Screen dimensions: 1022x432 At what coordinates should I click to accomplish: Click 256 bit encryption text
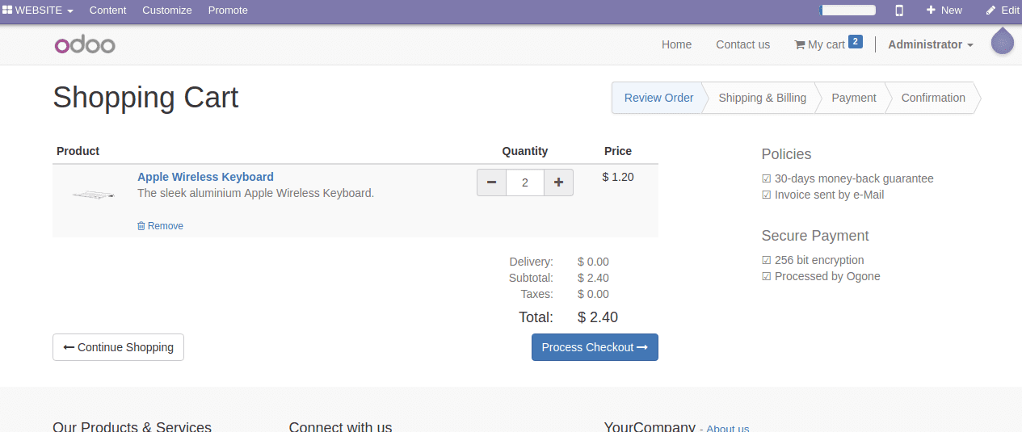[819, 260]
